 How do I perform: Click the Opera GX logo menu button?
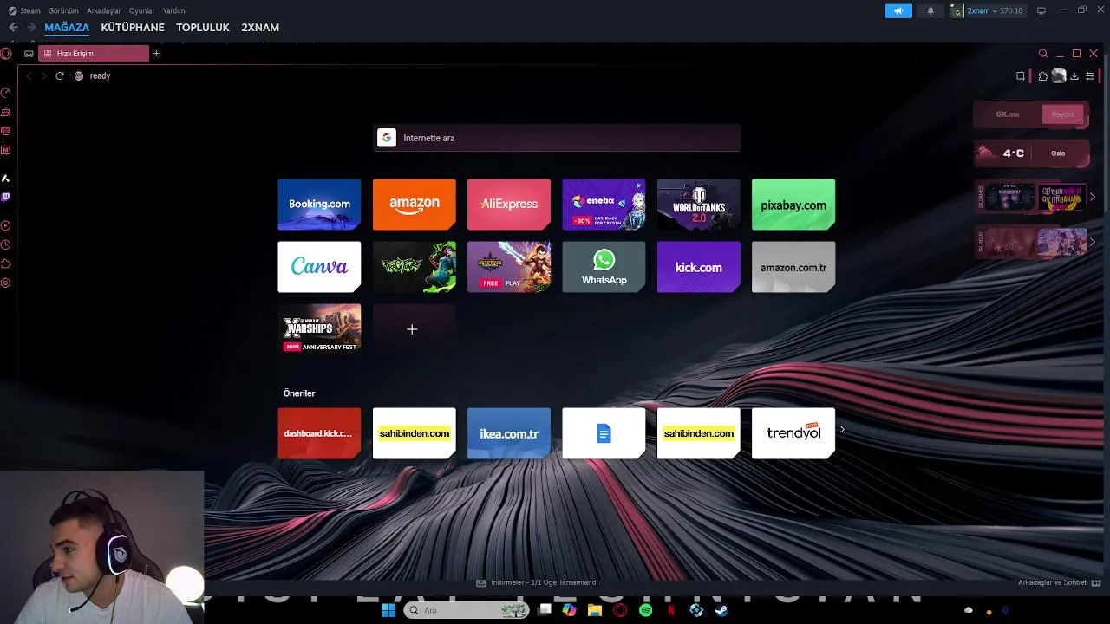click(5, 54)
